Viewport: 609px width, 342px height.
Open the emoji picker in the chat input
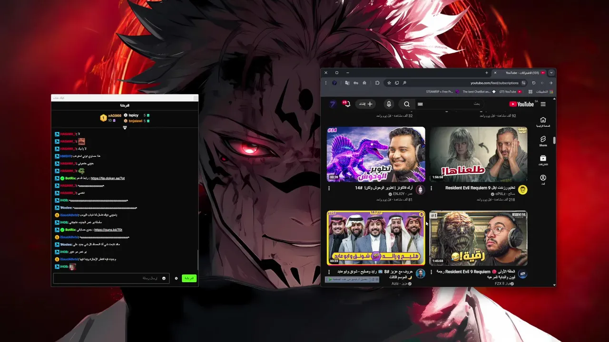164,278
